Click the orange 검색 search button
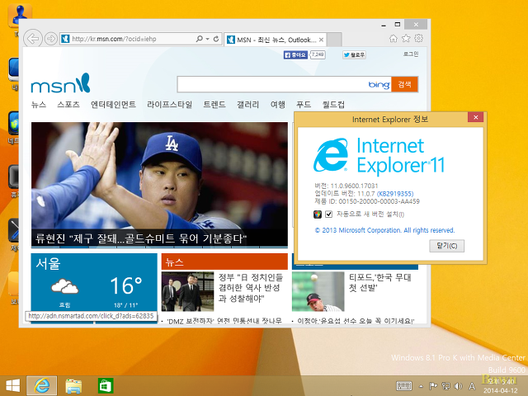The height and width of the screenshot is (396, 528). point(404,84)
